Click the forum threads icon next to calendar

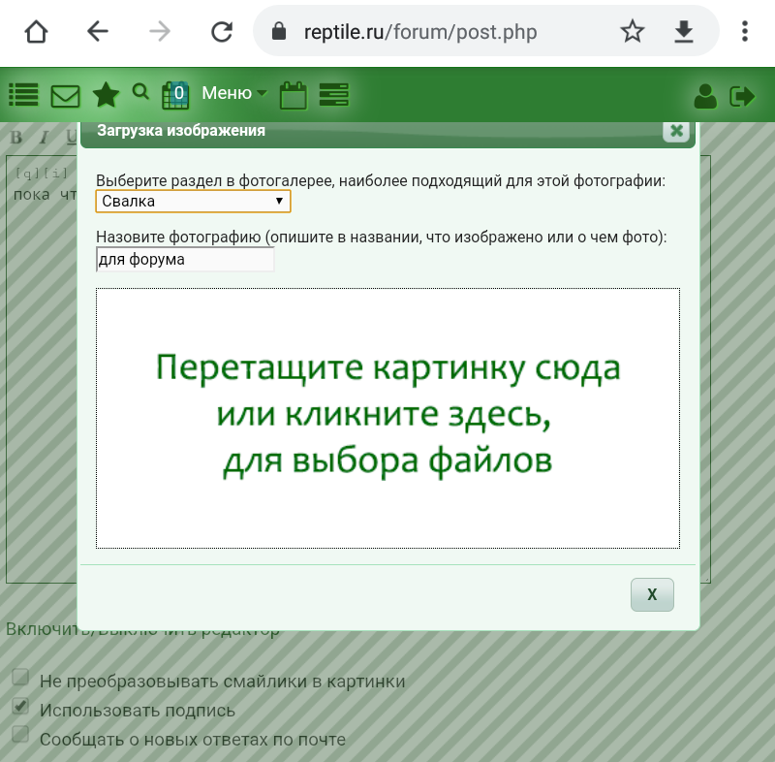[333, 94]
